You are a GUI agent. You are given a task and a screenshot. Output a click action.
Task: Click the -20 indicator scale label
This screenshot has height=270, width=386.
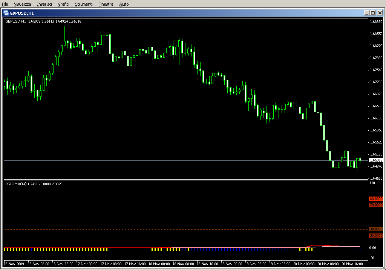(372, 258)
